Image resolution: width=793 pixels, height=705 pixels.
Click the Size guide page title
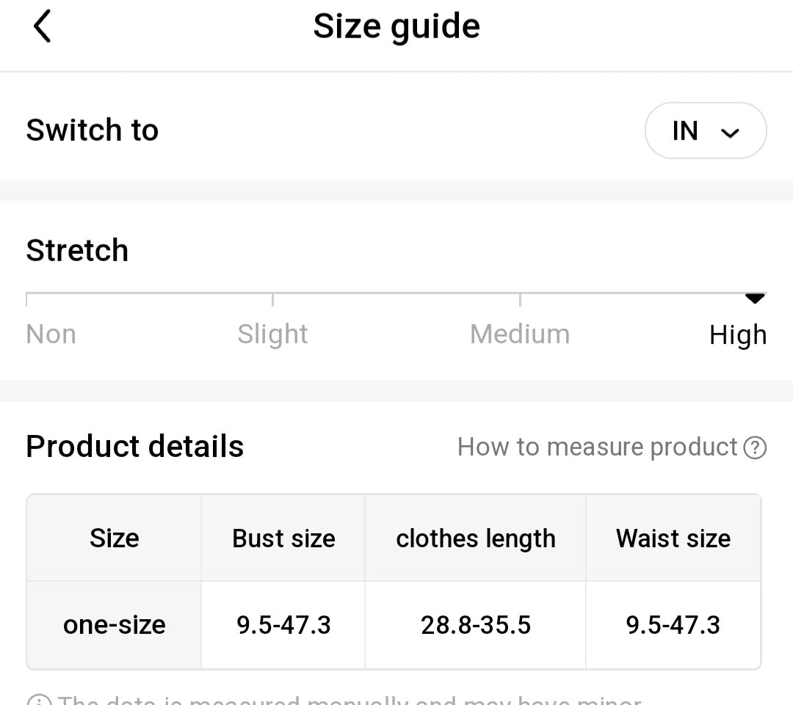[396, 27]
